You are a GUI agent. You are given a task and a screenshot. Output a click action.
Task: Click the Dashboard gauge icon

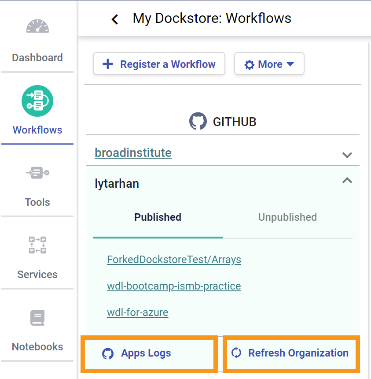(37, 27)
